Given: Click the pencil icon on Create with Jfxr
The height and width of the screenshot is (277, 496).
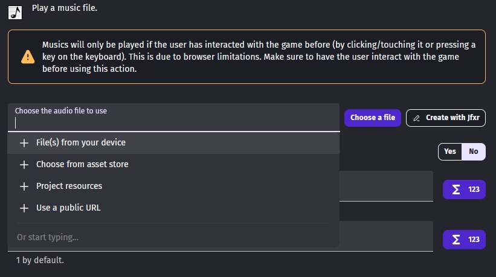Looking at the screenshot, I should click(417, 118).
